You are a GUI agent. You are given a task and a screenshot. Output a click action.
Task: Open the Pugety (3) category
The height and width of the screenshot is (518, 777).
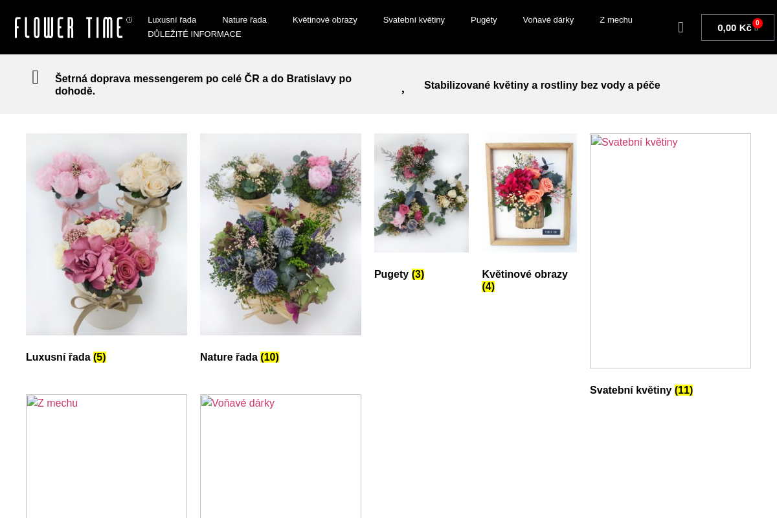(x=399, y=274)
